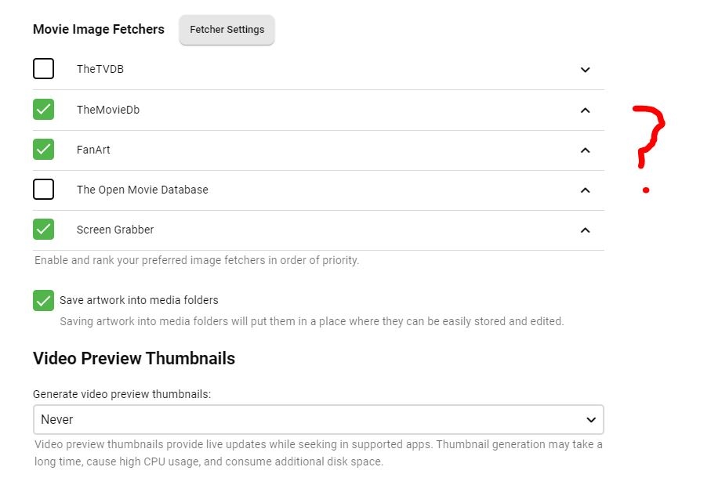Uncheck the Screen Grabber checkbox
The image size is (711, 485).
pyautogui.click(x=44, y=230)
